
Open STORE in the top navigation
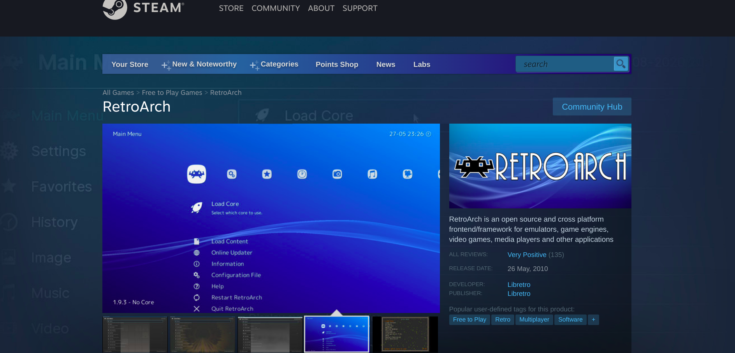[x=231, y=8]
